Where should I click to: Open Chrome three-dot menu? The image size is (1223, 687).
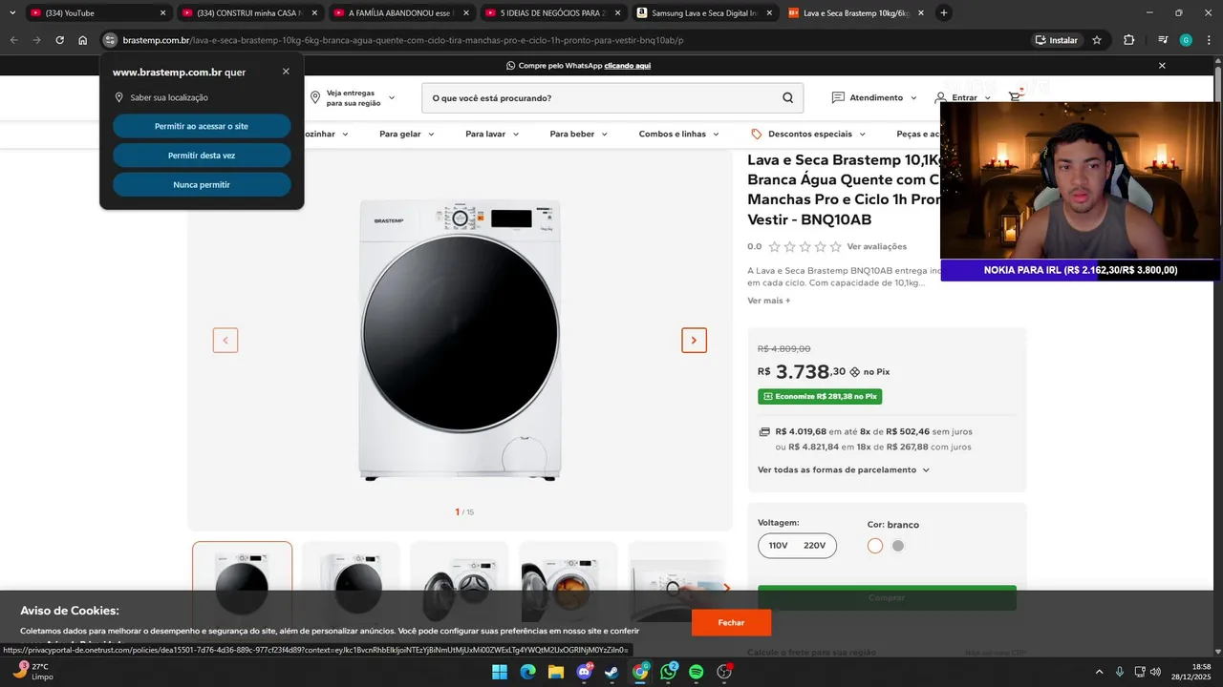pos(1207,40)
